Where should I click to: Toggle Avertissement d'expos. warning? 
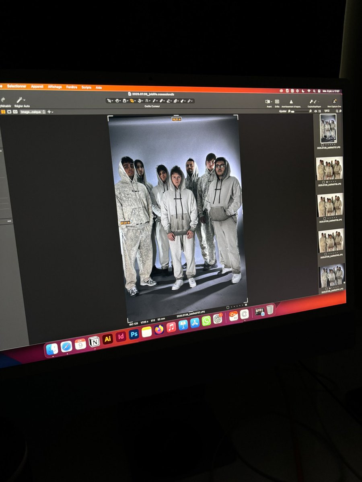tap(291, 102)
